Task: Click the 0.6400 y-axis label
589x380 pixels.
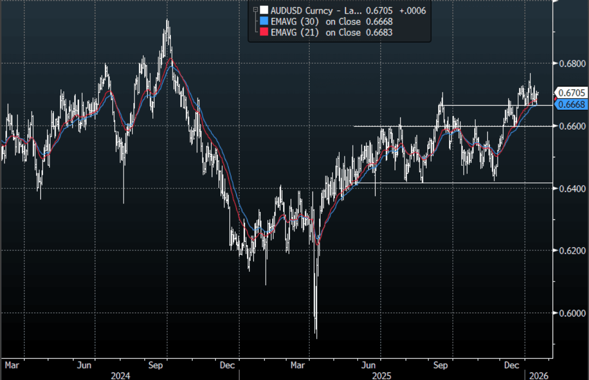Action: pos(573,188)
